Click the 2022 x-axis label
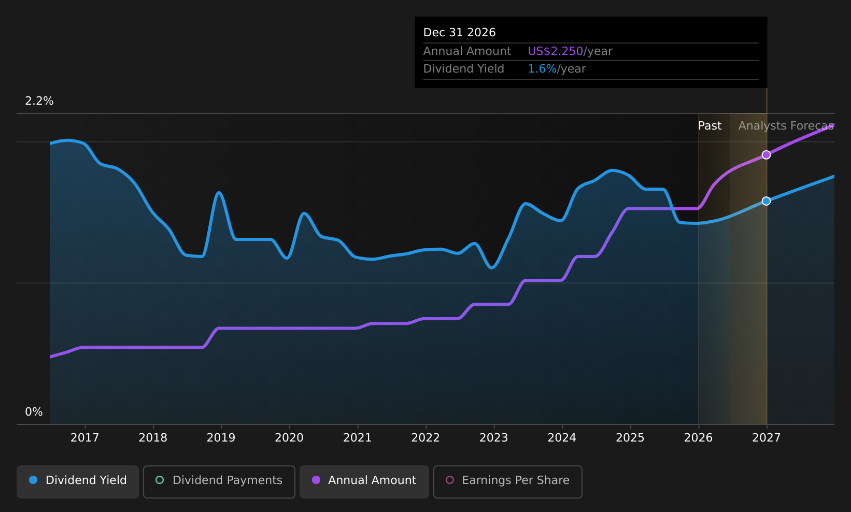Image resolution: width=851 pixels, height=512 pixels. click(425, 438)
